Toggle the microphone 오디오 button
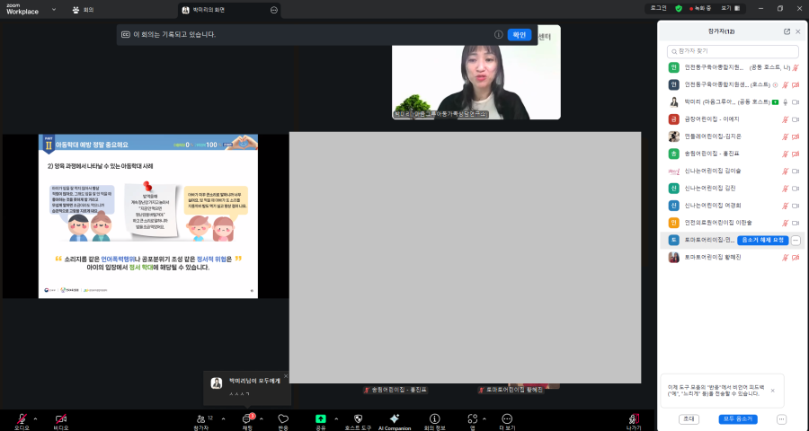 [22, 419]
